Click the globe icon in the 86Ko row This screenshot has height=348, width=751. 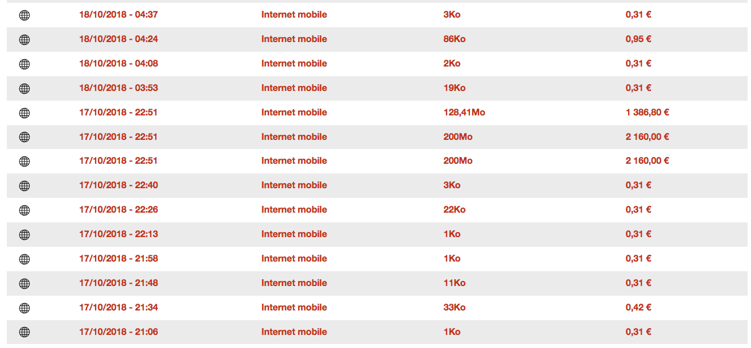tap(24, 40)
